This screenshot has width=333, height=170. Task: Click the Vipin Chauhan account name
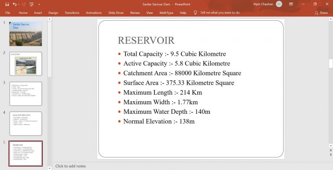(x=263, y=4)
